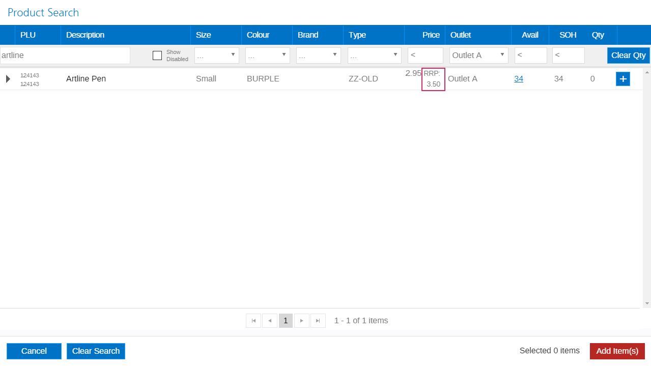651x366 pixels.
Task: Go to first page of results
Action: 253,321
